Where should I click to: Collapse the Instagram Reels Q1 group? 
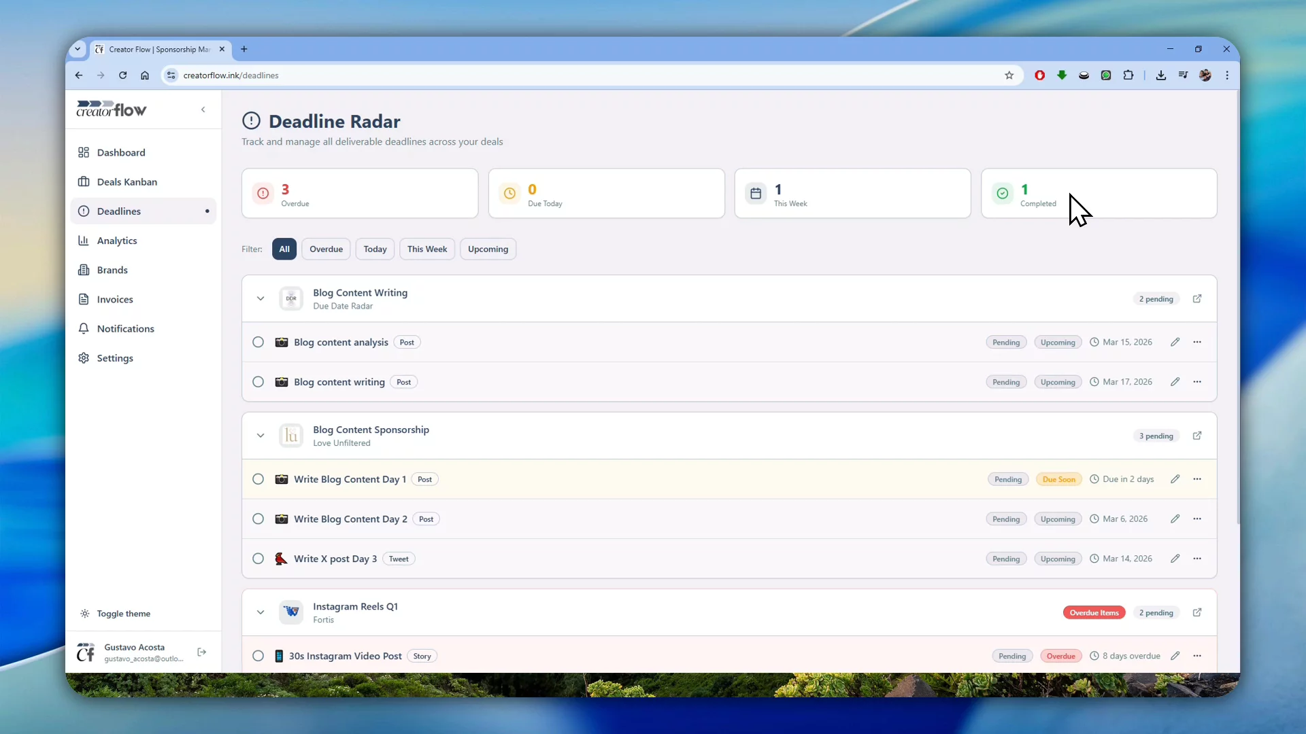click(x=261, y=612)
